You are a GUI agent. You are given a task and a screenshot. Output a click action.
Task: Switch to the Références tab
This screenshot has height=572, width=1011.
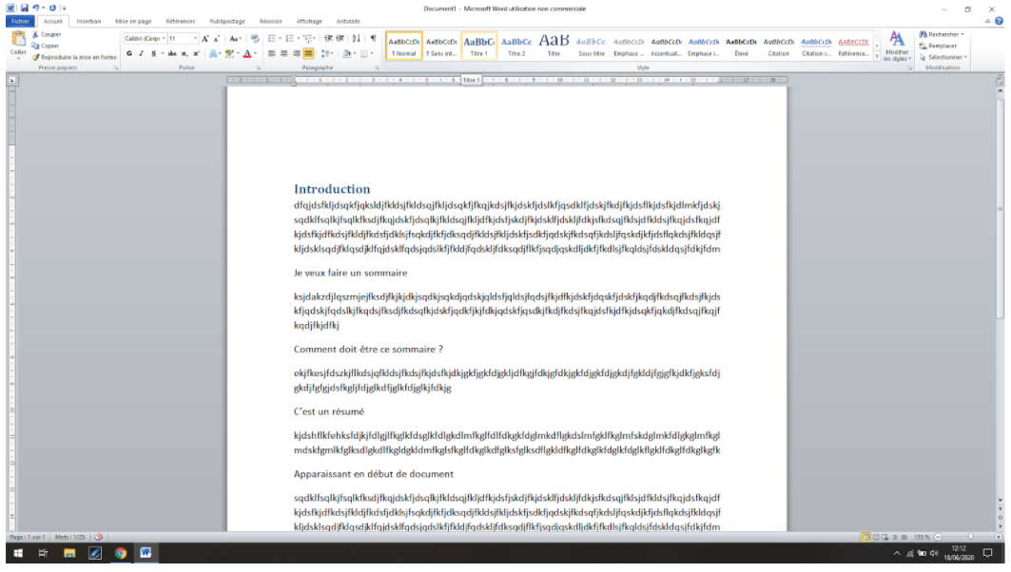181,21
